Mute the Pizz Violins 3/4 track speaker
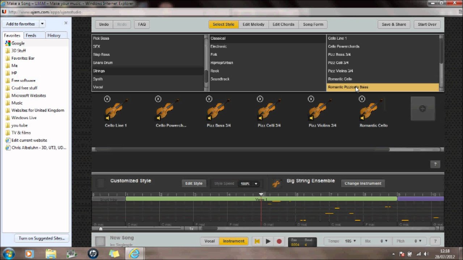463x260 pixels. pyautogui.click(x=311, y=118)
